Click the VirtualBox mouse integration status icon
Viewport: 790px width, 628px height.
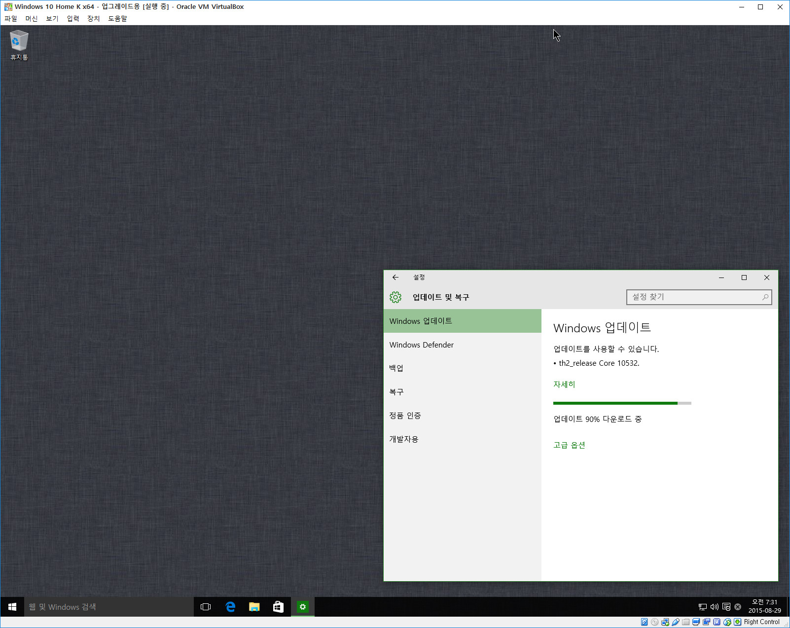tap(727, 622)
